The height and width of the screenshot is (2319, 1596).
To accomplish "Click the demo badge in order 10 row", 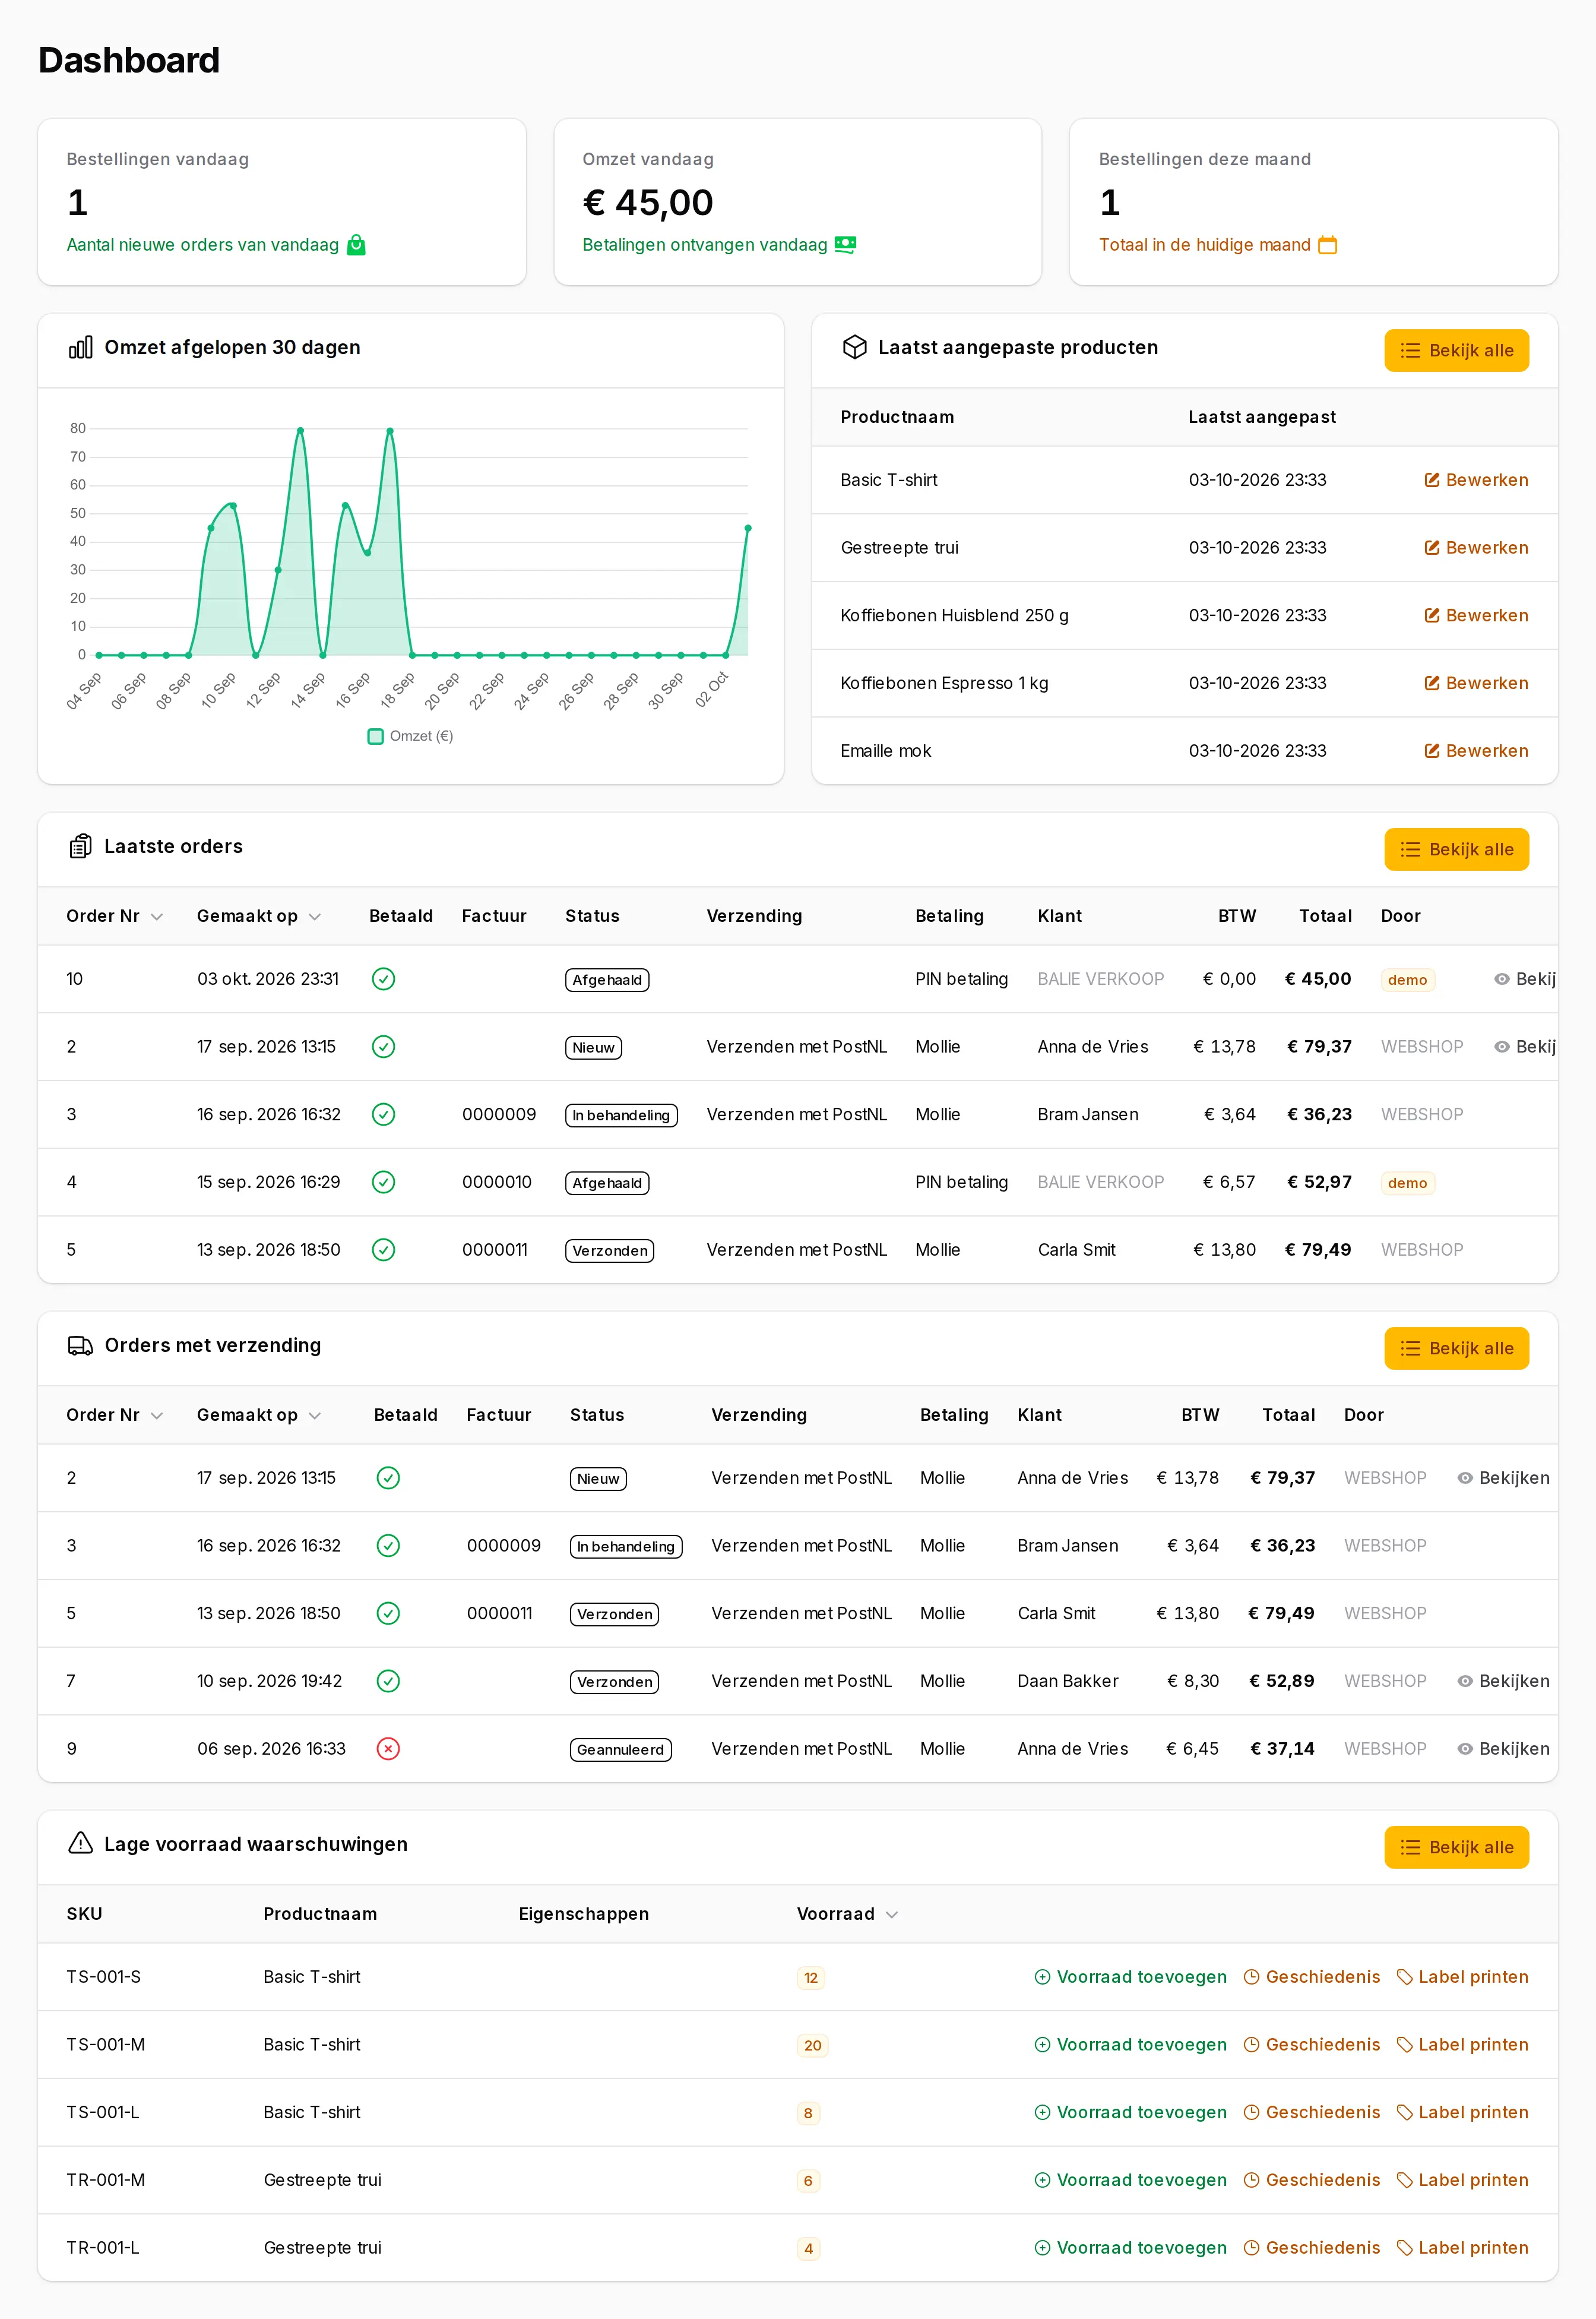I will coord(1407,981).
